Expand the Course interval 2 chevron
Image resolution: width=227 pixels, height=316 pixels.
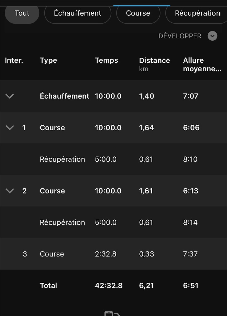(10, 191)
